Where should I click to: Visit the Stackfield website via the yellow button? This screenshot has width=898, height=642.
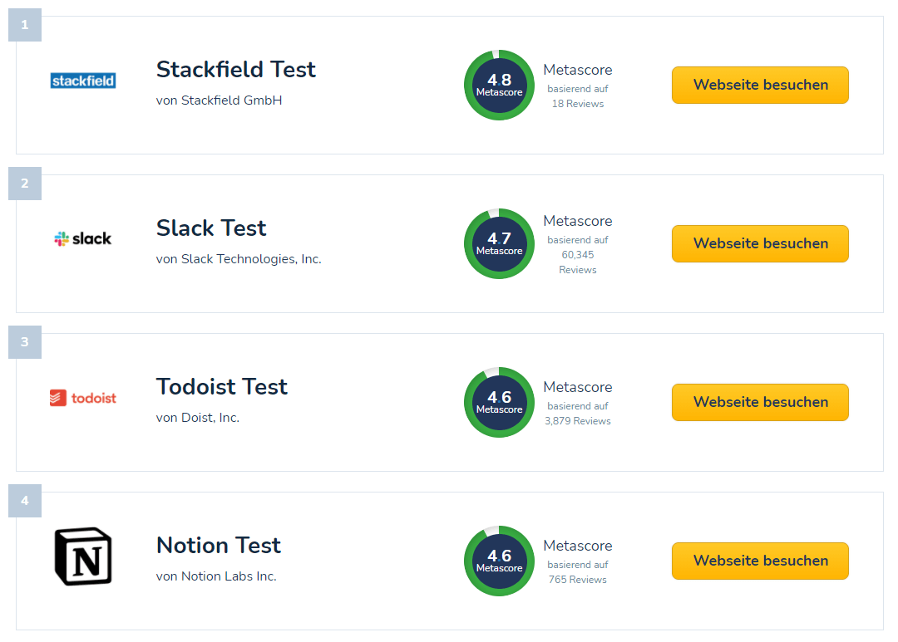[760, 86]
